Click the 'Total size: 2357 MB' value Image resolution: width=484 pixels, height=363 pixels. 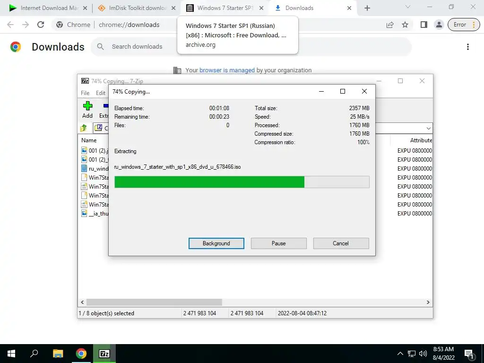click(359, 108)
